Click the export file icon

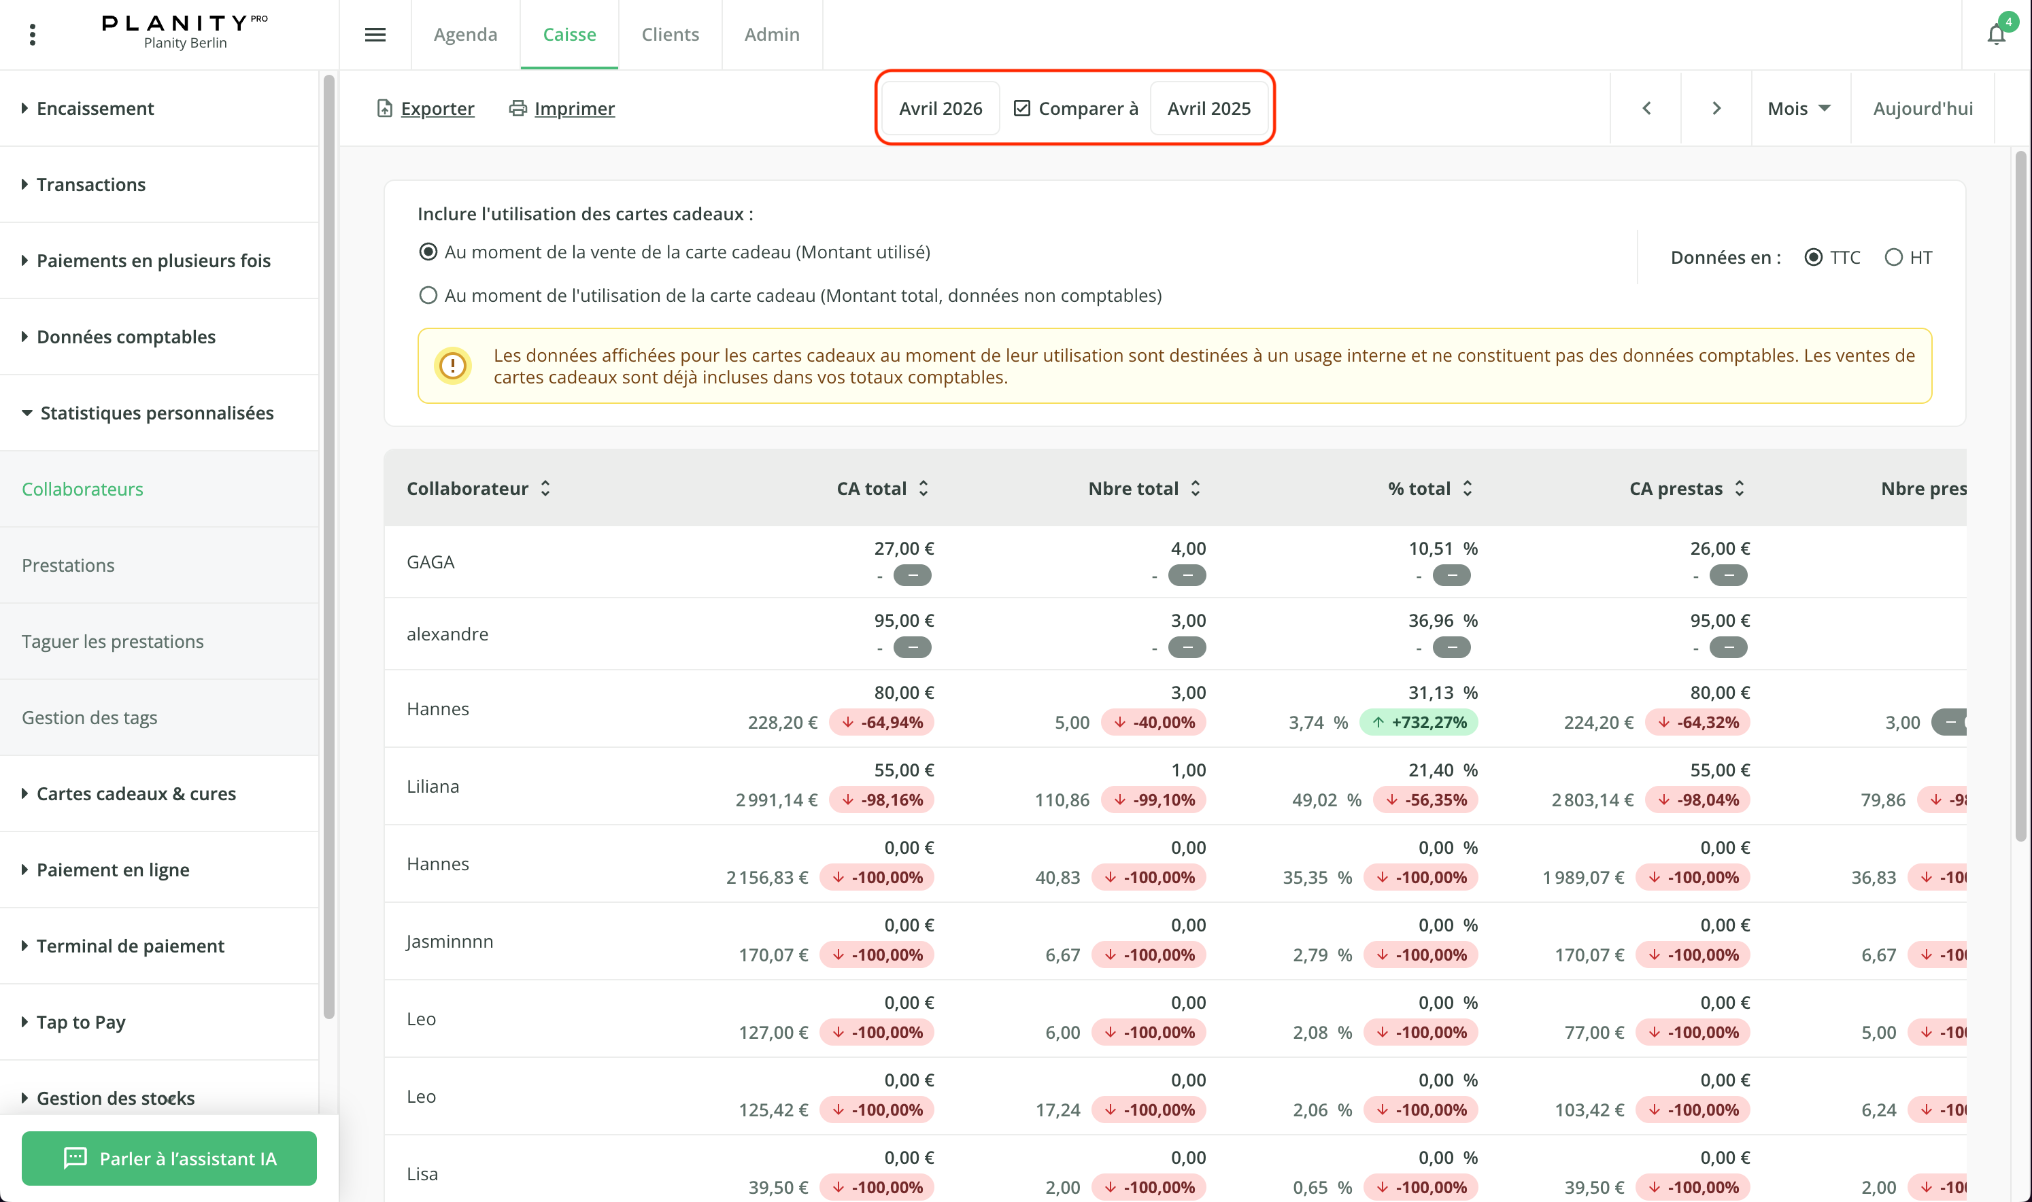click(385, 109)
